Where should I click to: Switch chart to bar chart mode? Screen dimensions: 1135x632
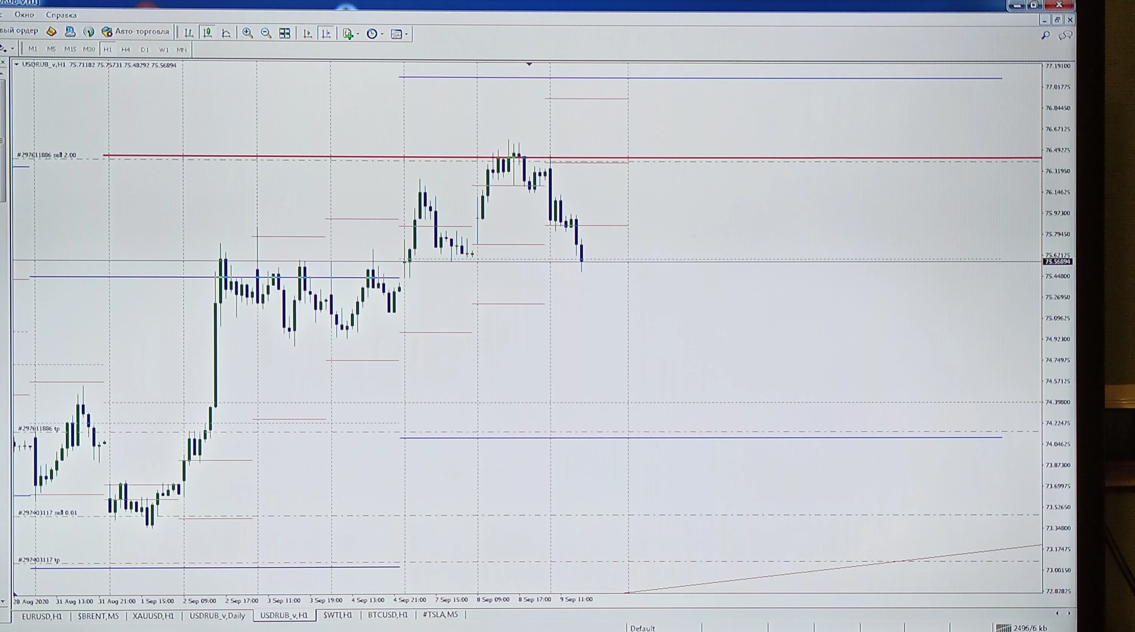click(188, 33)
